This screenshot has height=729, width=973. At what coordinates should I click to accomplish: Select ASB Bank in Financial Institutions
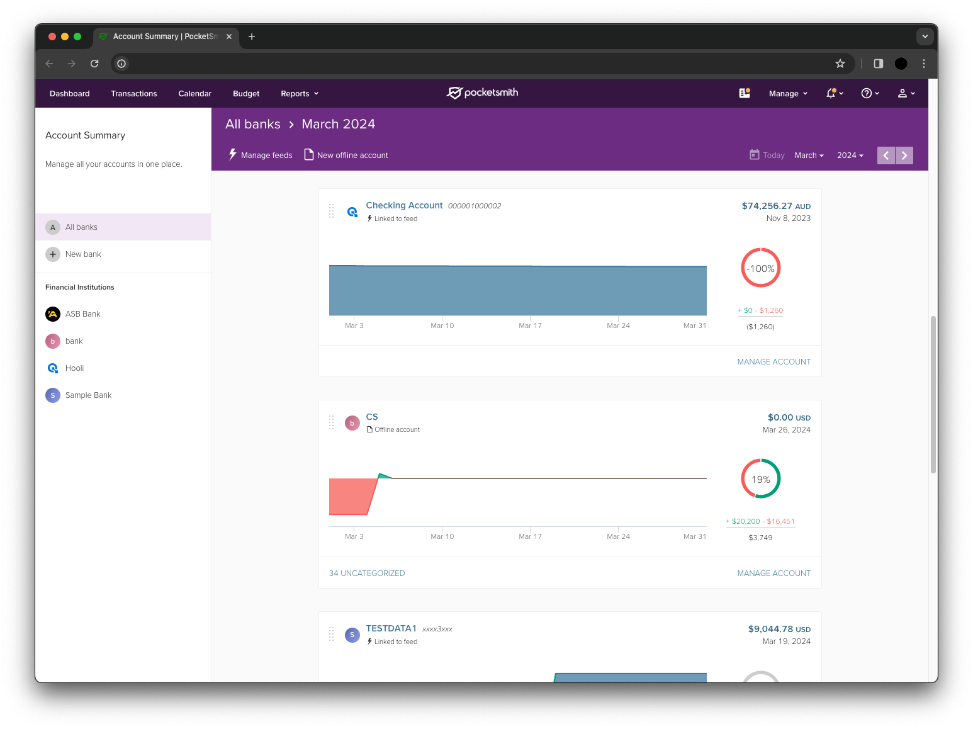pos(82,314)
